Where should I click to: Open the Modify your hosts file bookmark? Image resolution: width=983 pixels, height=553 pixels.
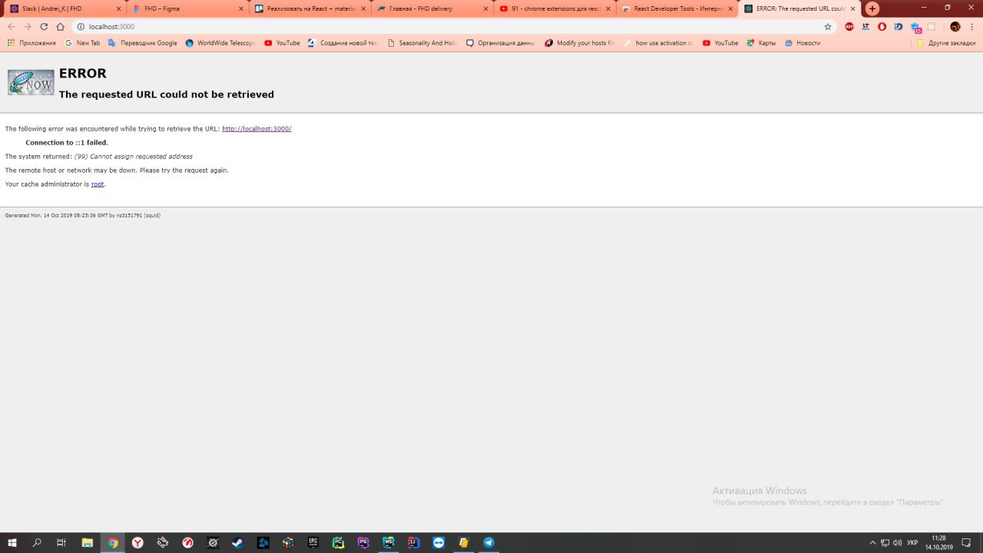pos(580,43)
